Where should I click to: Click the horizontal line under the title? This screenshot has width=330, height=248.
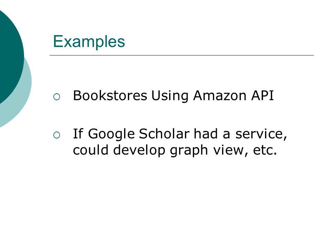[181, 55]
